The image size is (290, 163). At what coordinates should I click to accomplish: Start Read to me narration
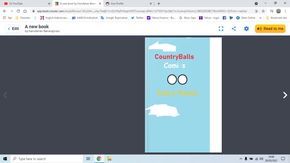(x=270, y=29)
